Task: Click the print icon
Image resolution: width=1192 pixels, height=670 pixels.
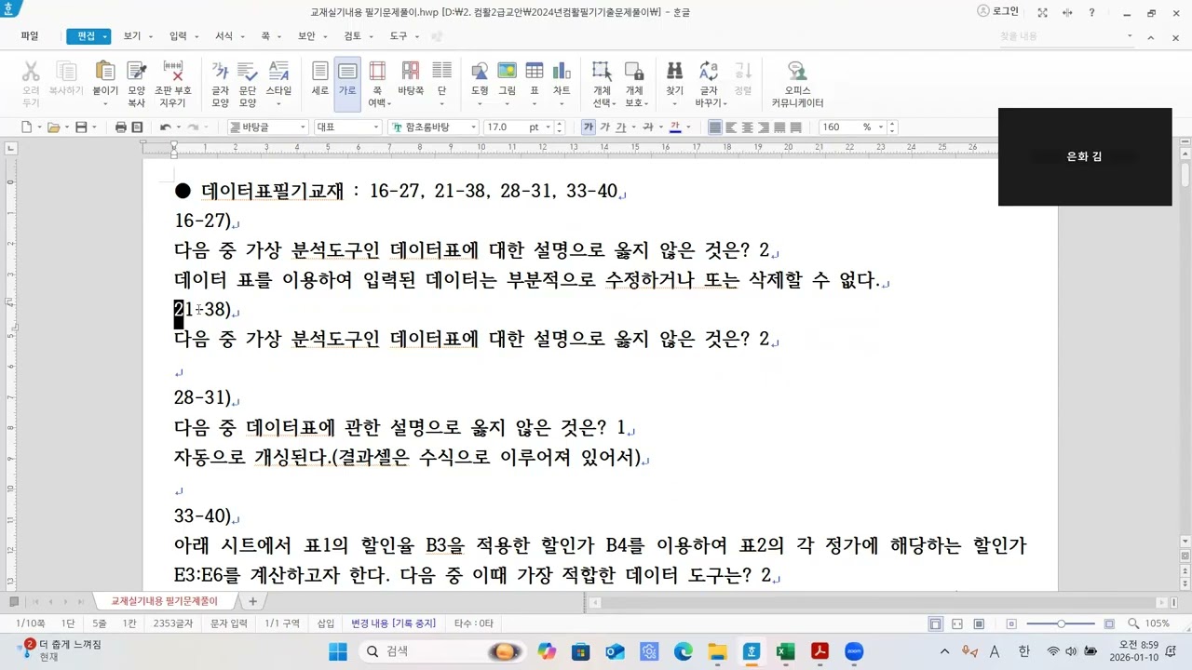Action: 121,127
